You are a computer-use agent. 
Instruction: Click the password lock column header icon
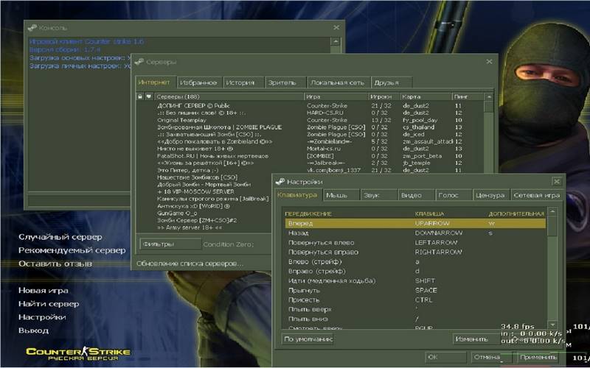tap(140, 96)
